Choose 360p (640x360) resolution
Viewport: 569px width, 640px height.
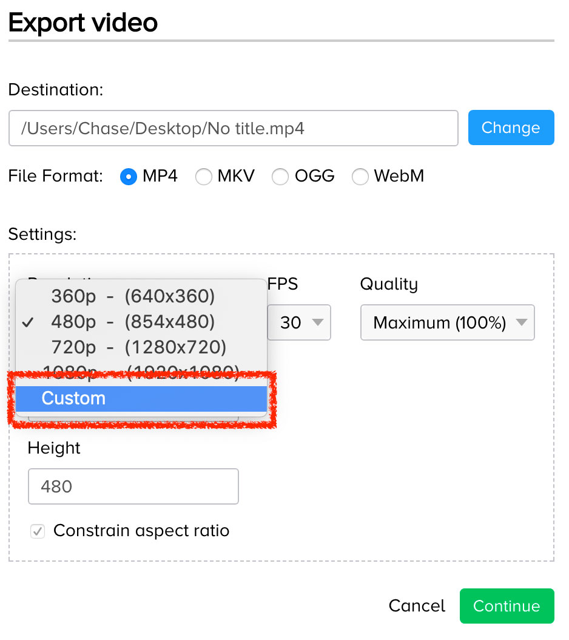point(141,296)
